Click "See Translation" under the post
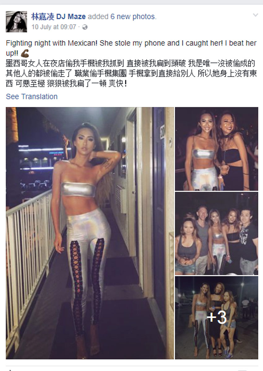Screen dimensions: 263x371 [32, 96]
